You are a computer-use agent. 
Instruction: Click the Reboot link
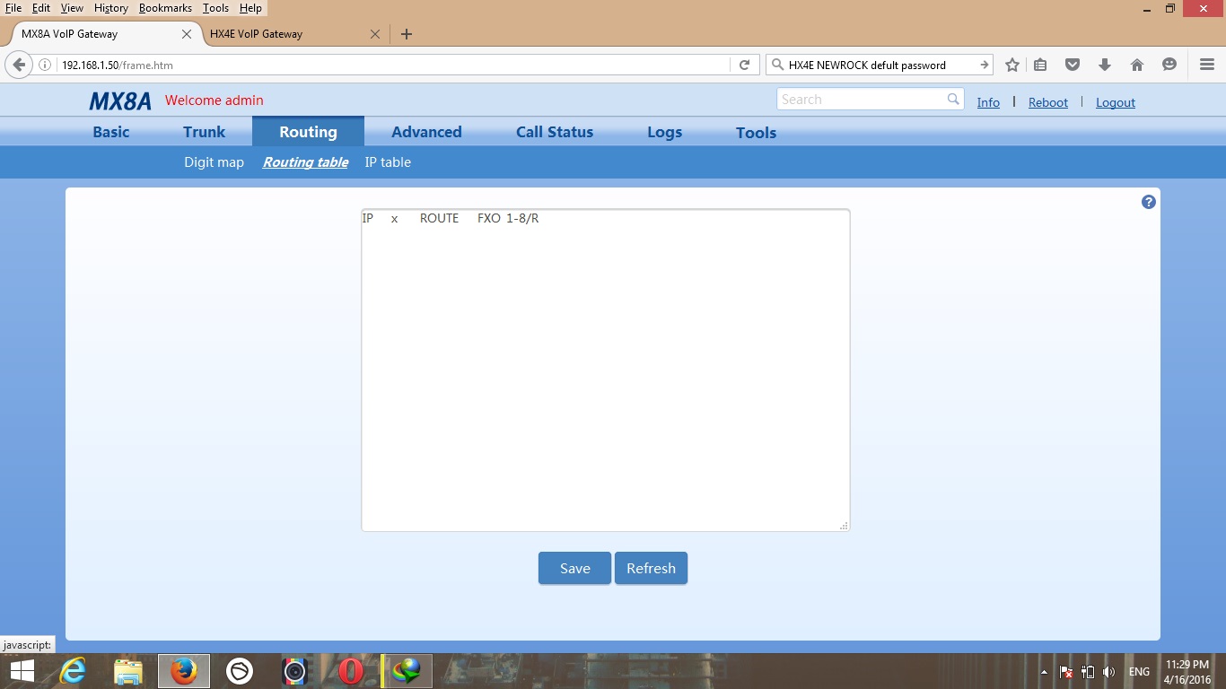pos(1047,102)
